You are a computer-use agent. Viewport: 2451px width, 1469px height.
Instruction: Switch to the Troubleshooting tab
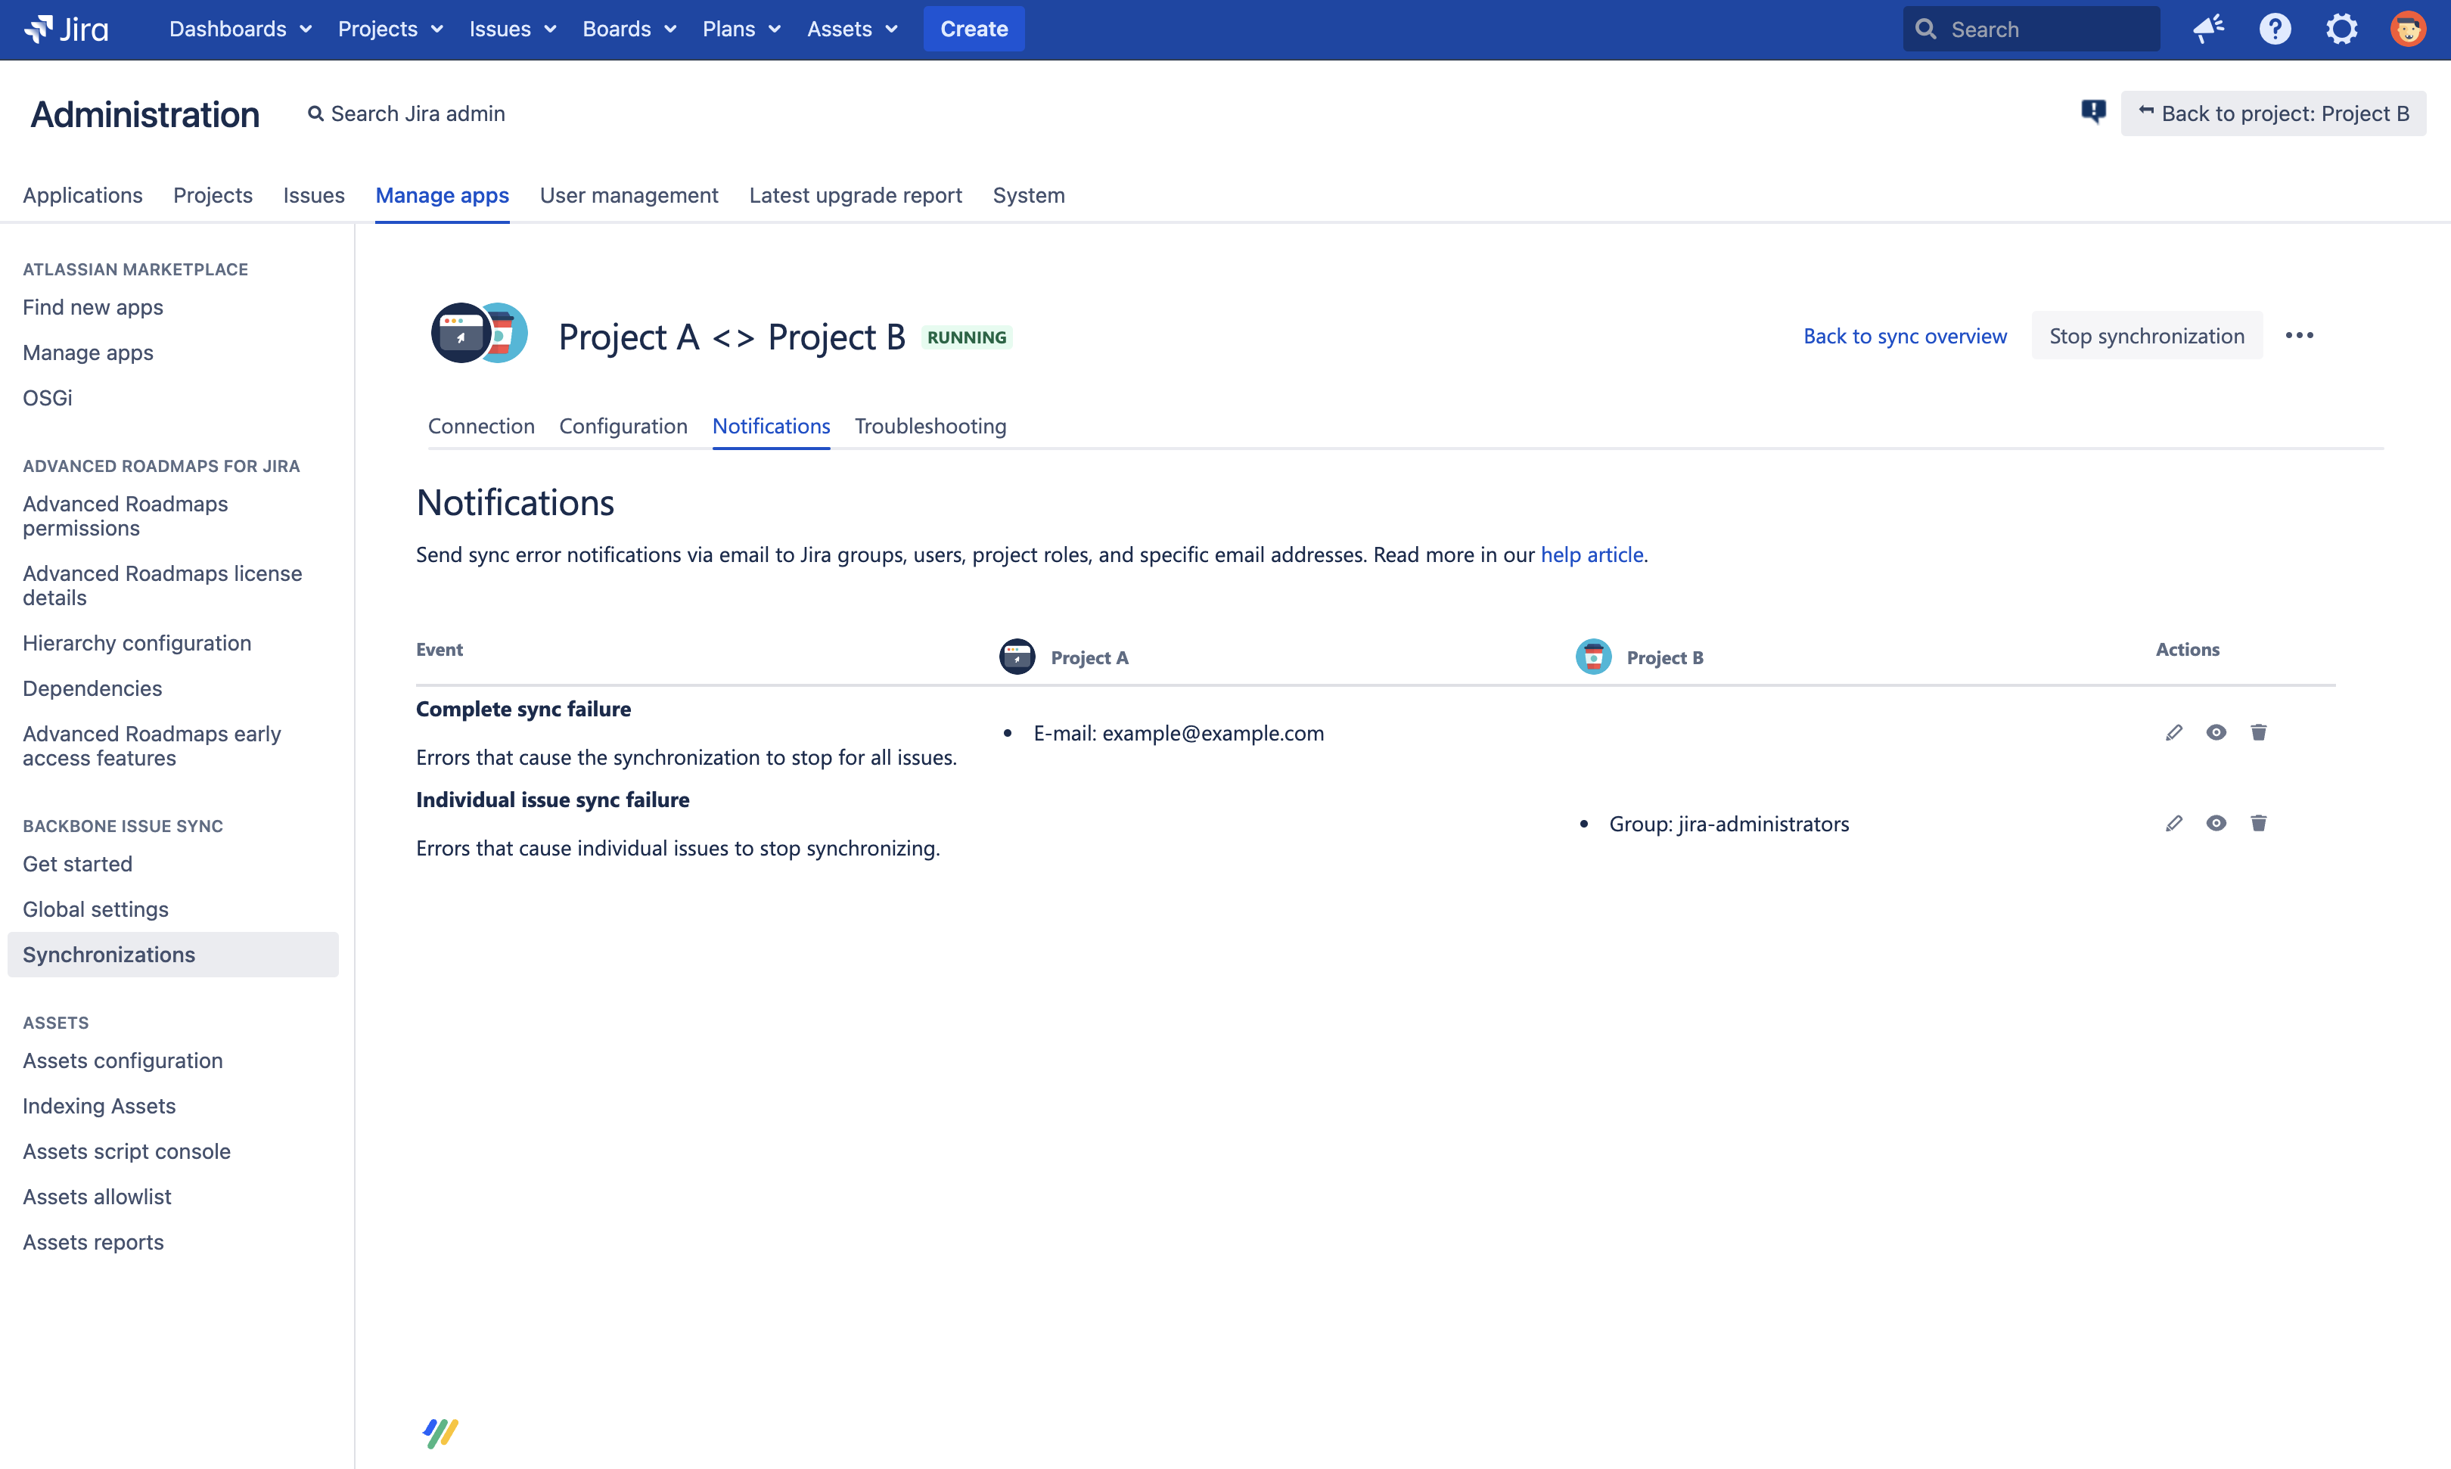click(x=930, y=426)
